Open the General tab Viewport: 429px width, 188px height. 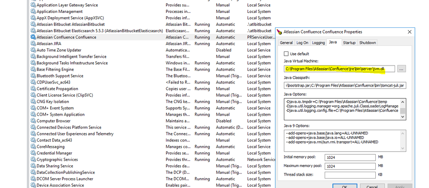tap(286, 42)
